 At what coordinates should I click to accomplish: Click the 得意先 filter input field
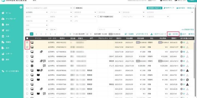[x=61, y=17]
